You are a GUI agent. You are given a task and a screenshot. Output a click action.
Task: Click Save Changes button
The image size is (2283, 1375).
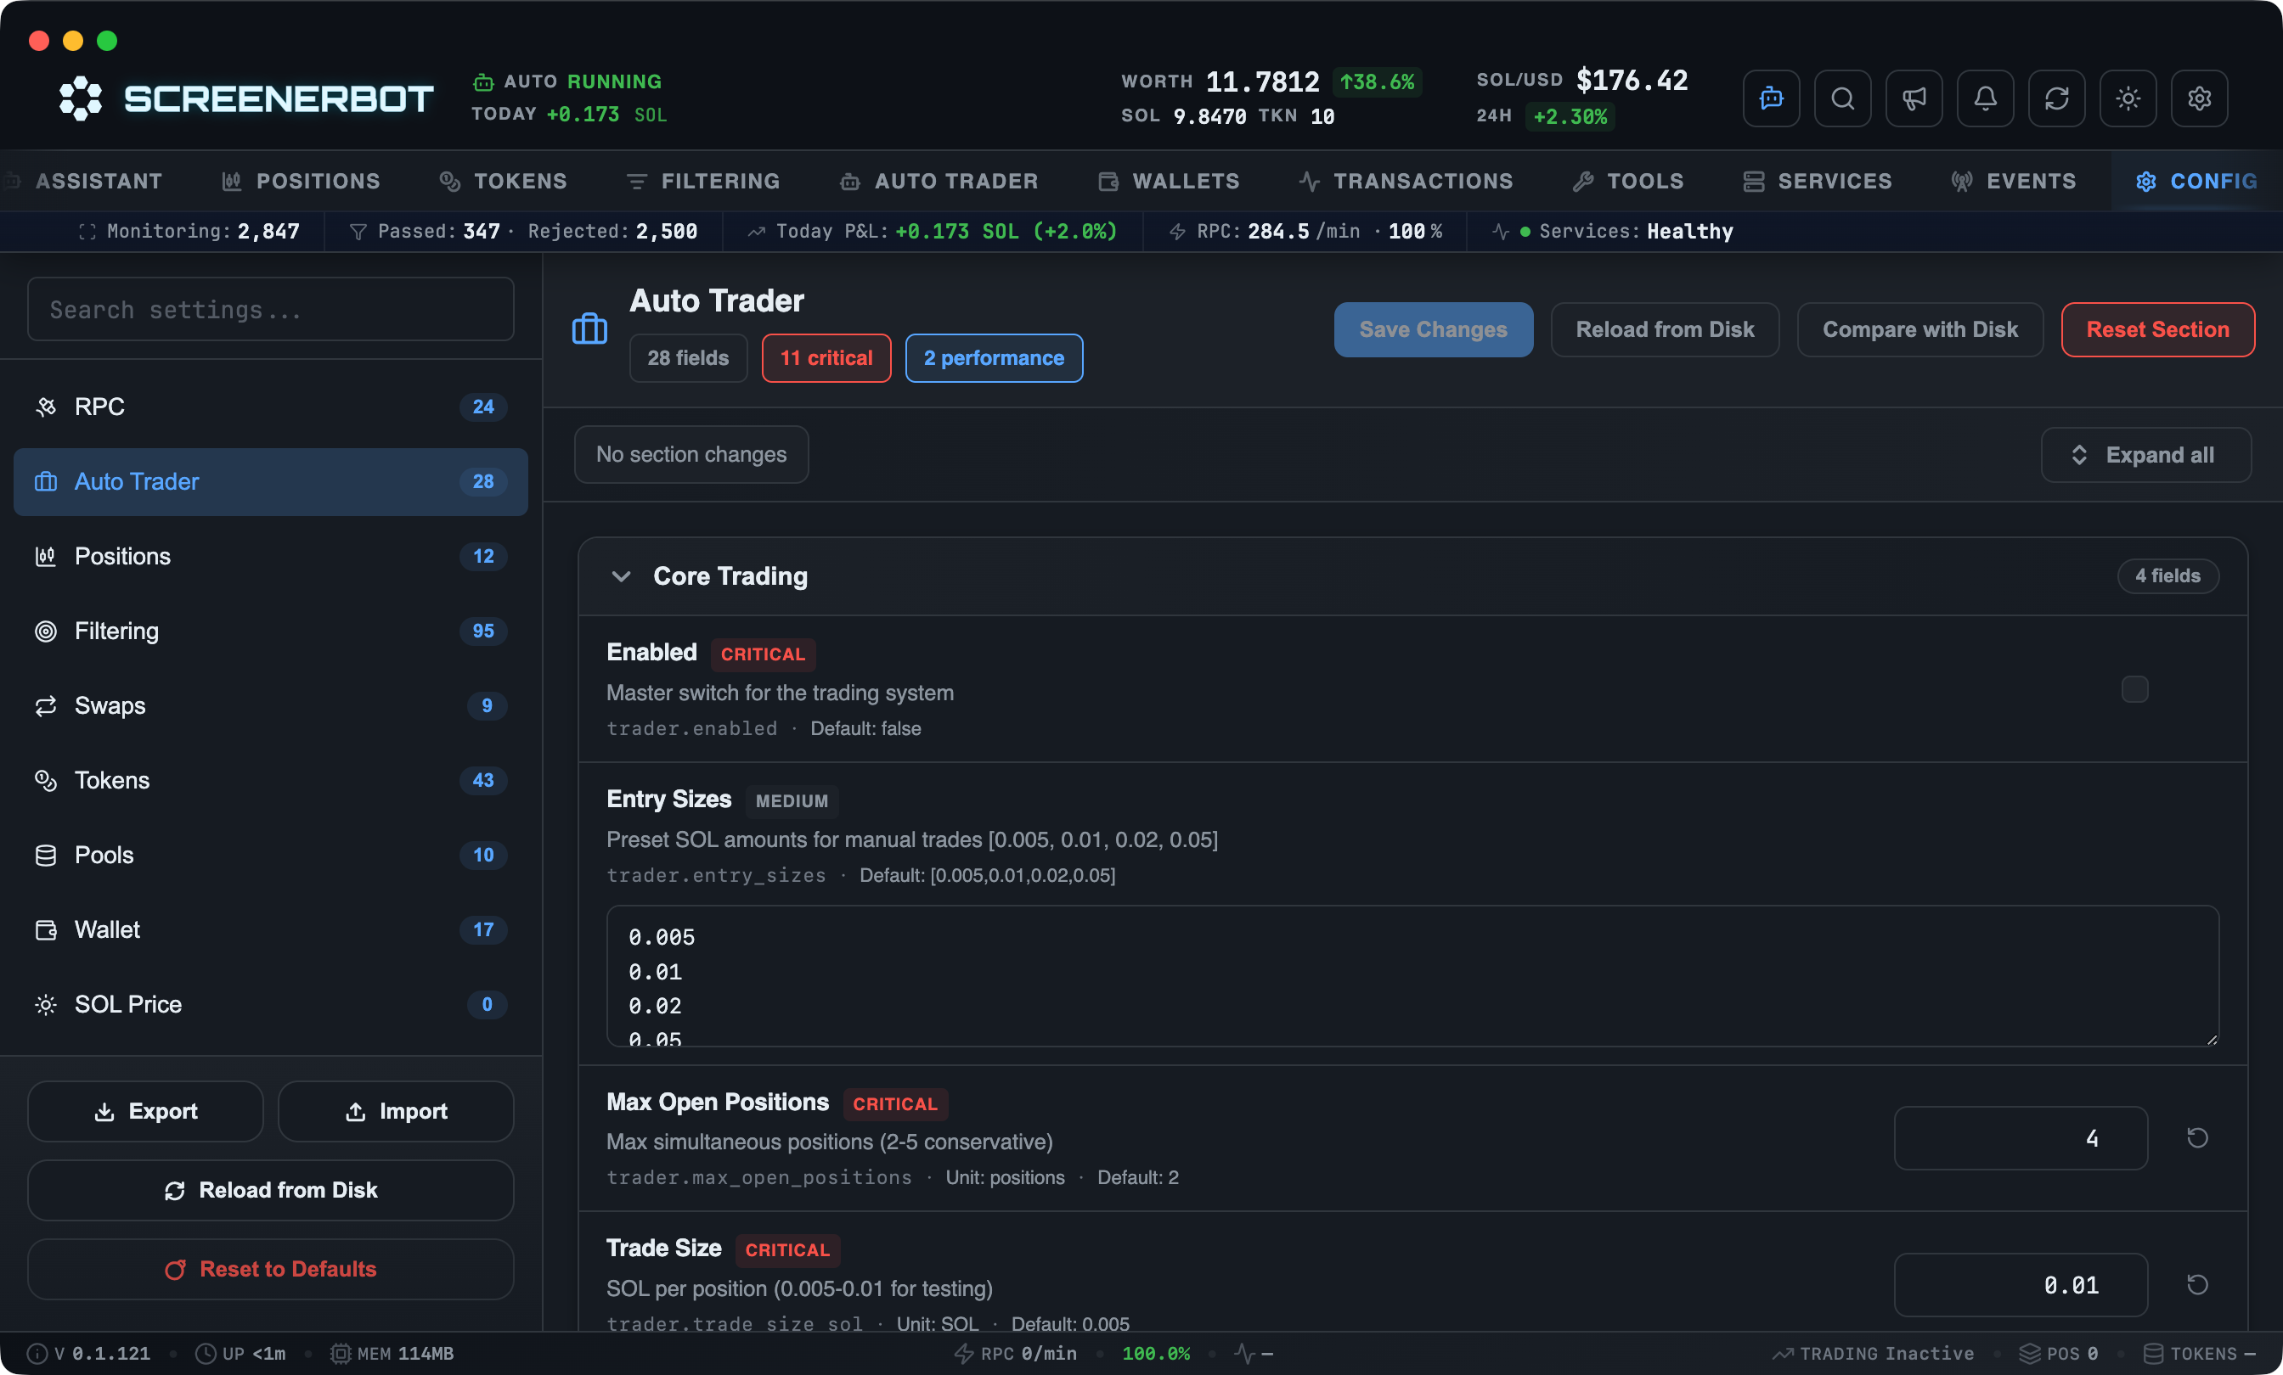[1433, 328]
